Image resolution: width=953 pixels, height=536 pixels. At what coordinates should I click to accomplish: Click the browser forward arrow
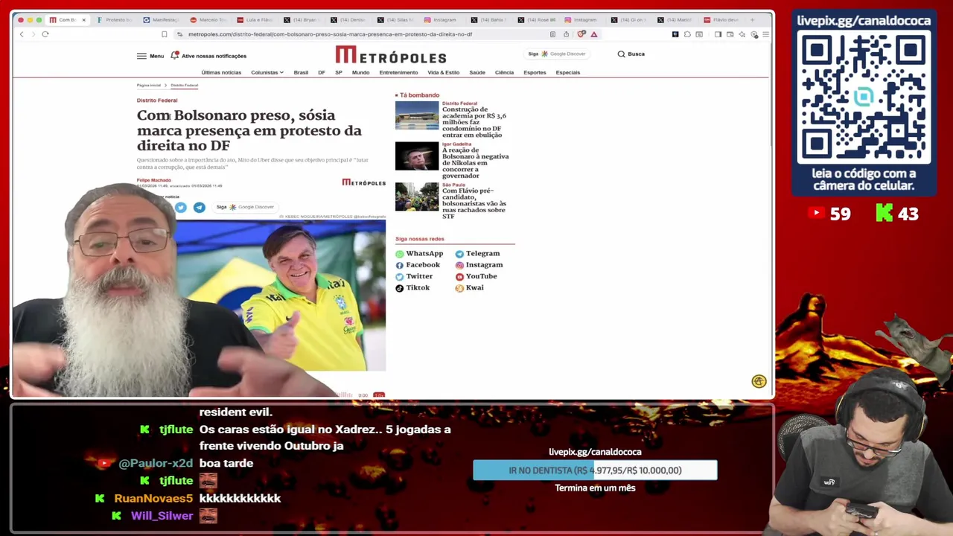coord(33,34)
